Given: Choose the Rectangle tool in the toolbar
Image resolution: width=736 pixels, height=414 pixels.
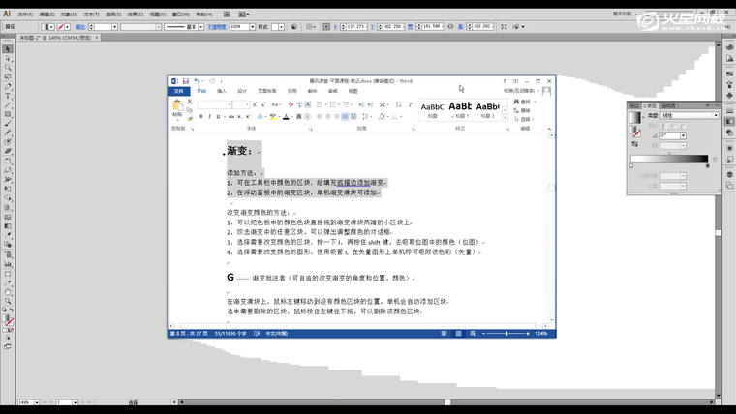Looking at the screenshot, I should 8,114.
